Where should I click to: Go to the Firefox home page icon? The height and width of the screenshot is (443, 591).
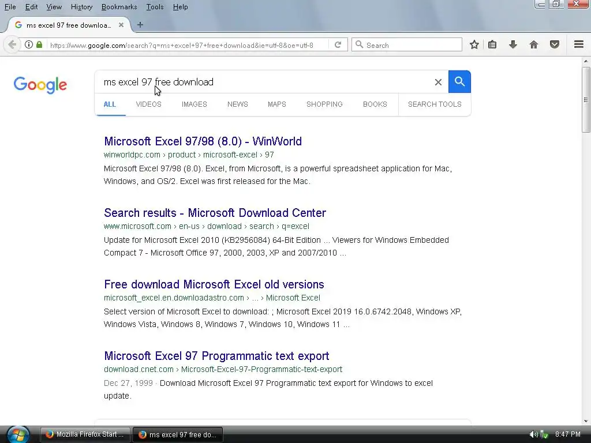(534, 45)
